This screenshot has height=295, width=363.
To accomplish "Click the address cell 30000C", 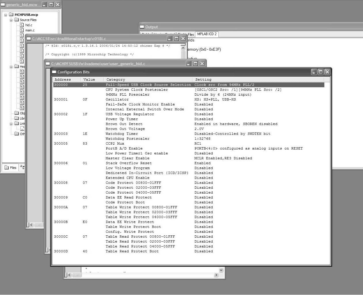I will point(61,237).
